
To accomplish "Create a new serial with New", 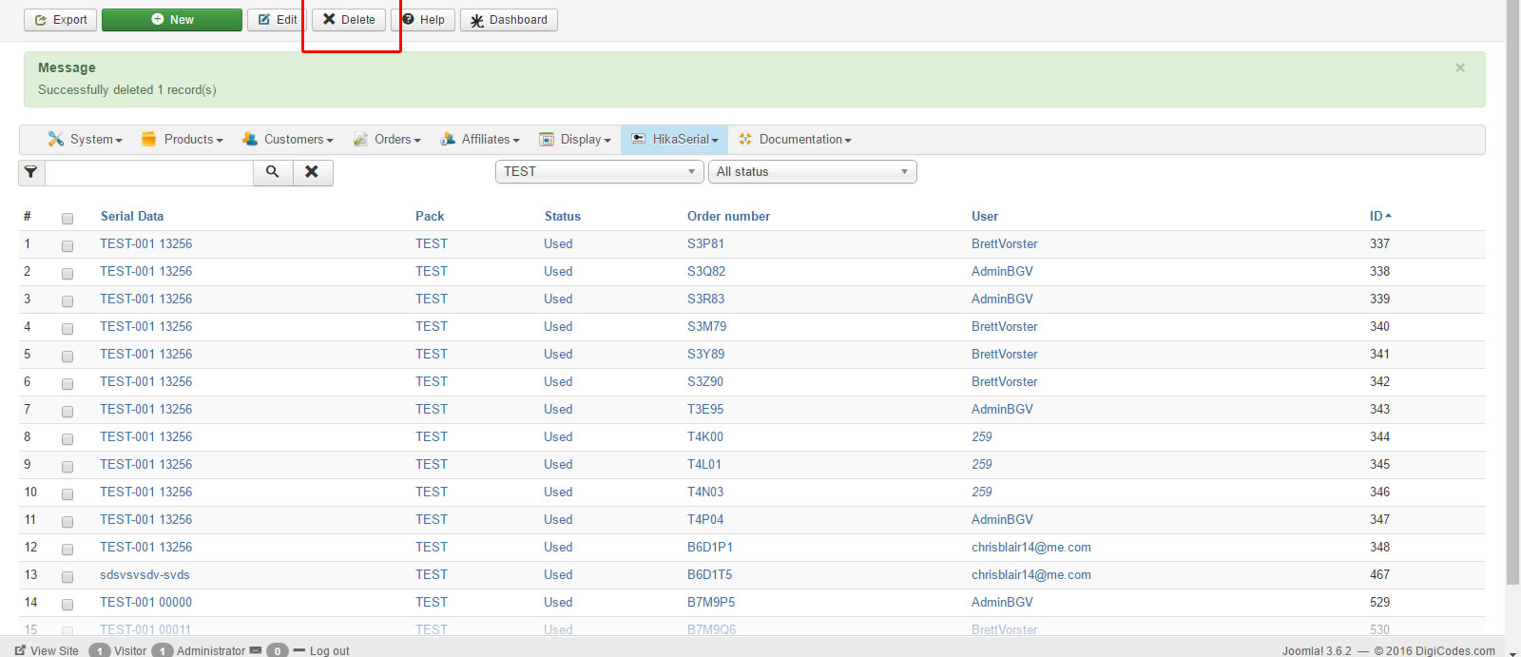I will (172, 20).
